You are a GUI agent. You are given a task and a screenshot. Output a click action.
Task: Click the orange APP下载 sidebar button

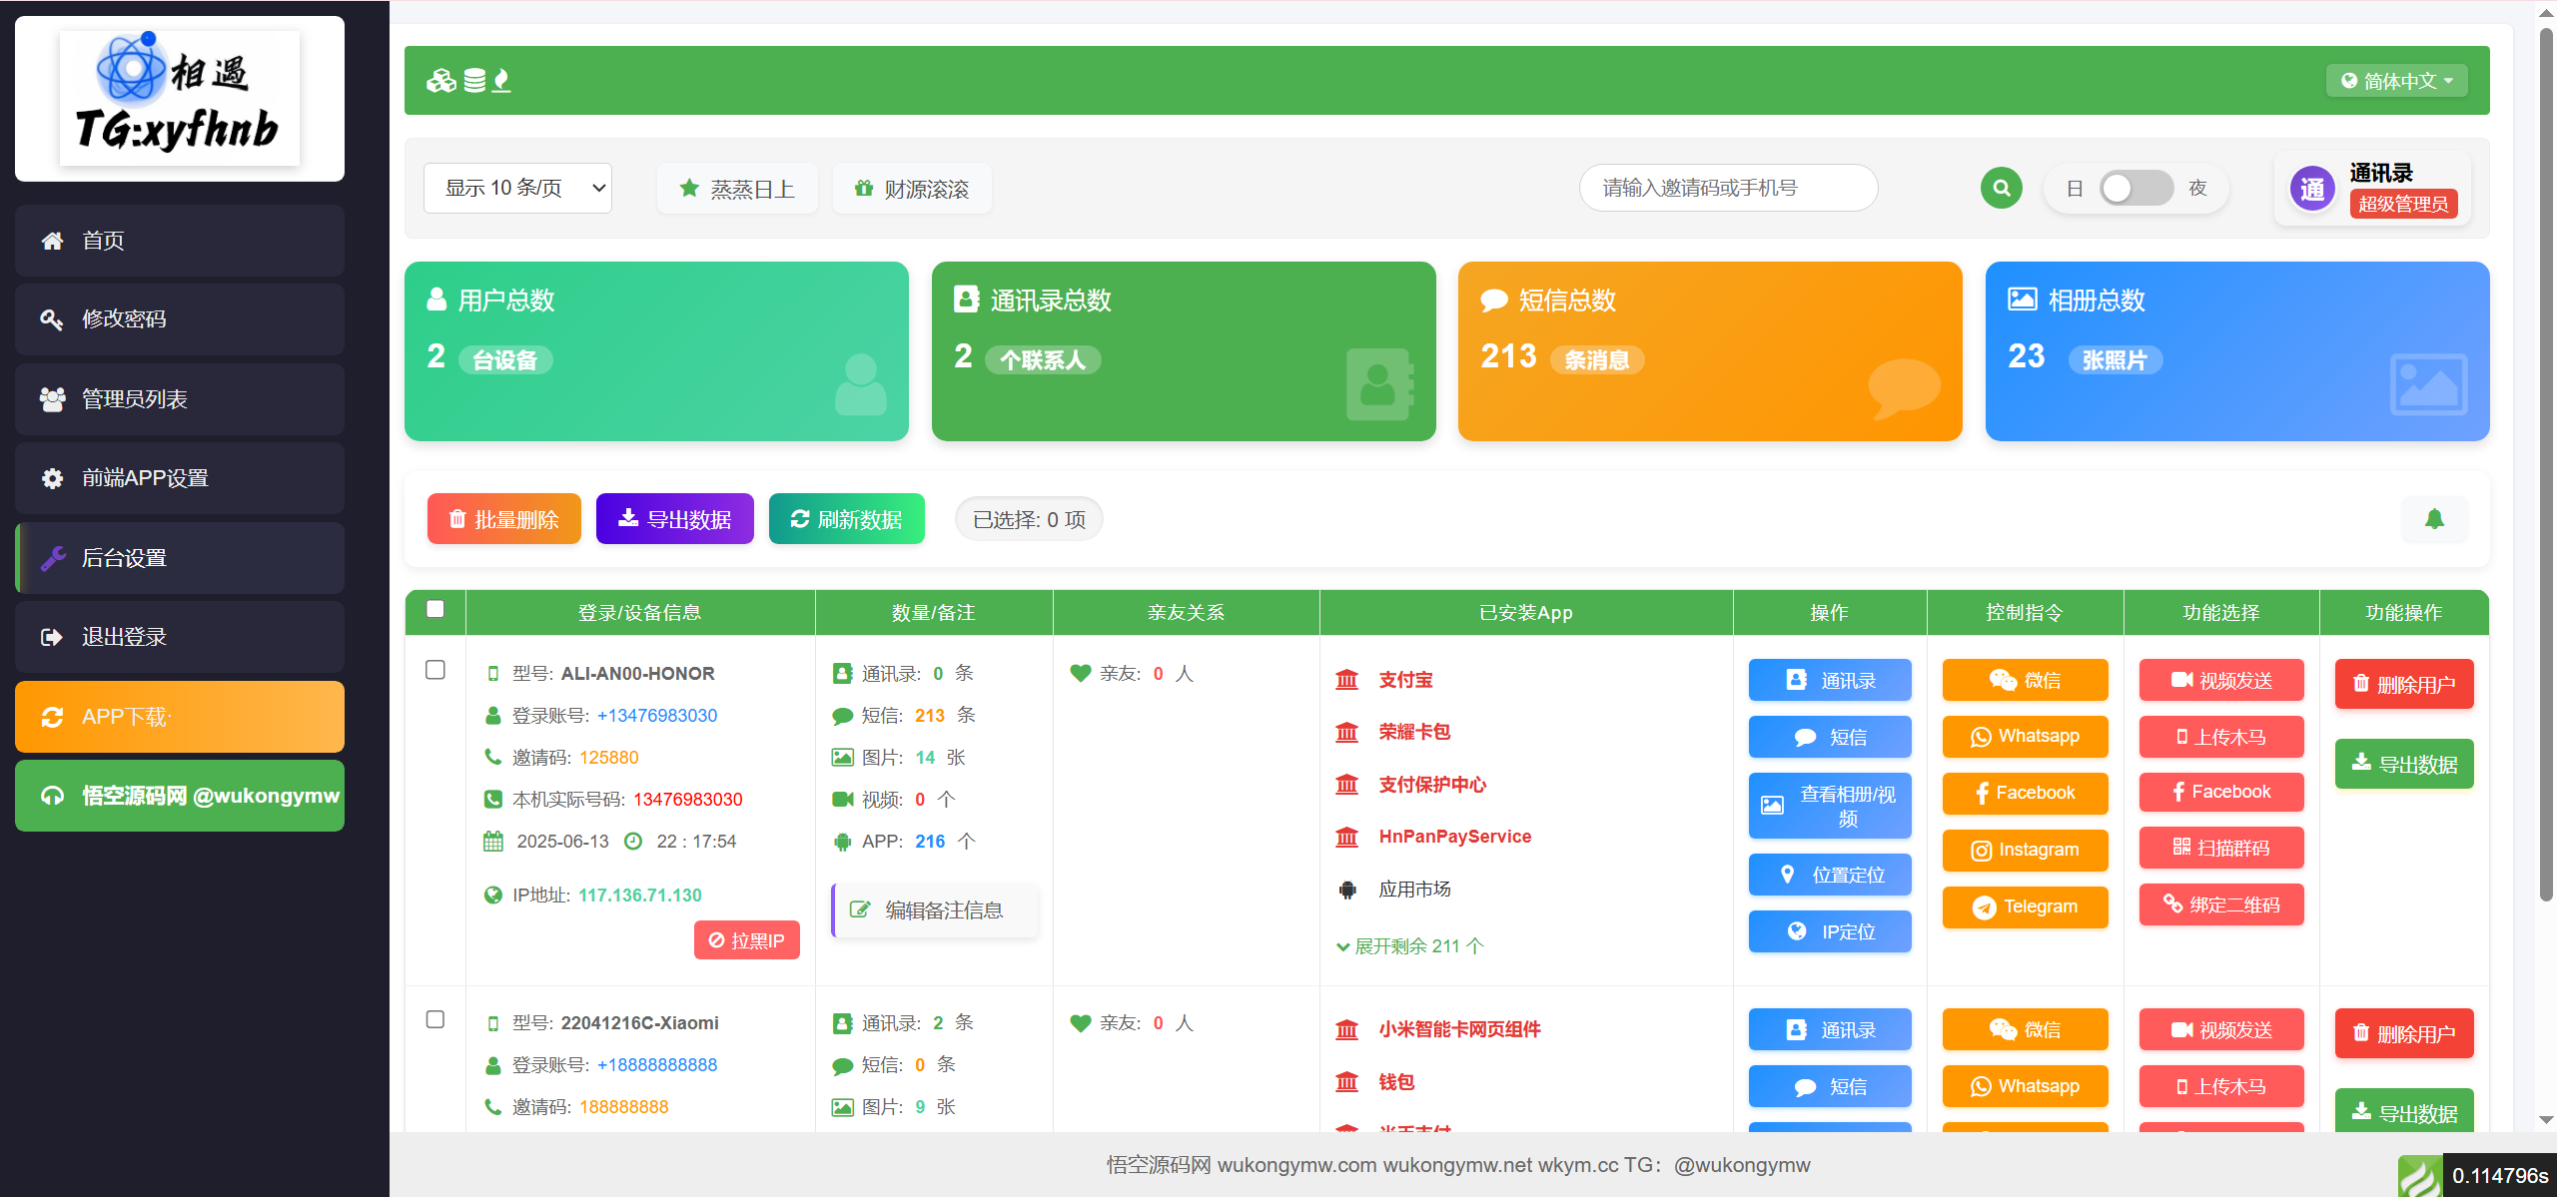pos(180,717)
